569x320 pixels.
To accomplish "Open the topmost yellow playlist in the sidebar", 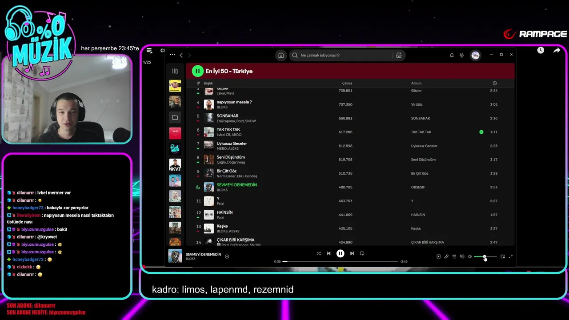I will 175,86.
